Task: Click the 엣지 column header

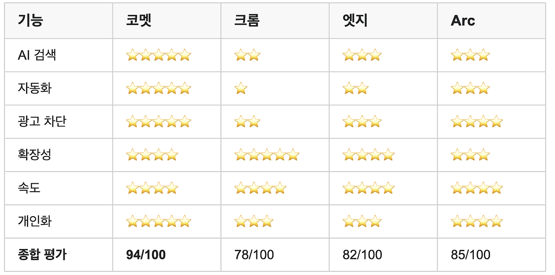Action: [x=355, y=21]
